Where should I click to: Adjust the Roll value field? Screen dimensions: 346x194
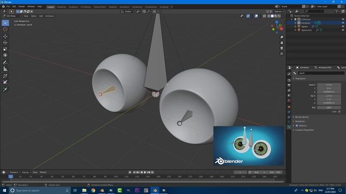(x=329, y=108)
